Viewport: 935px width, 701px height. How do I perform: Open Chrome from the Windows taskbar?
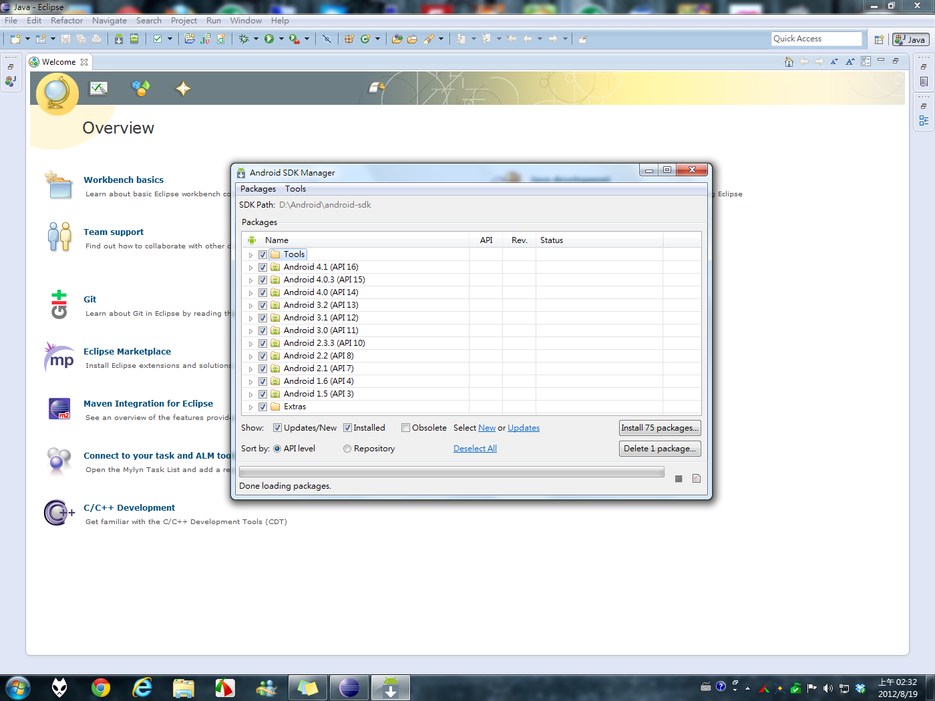coord(101,688)
